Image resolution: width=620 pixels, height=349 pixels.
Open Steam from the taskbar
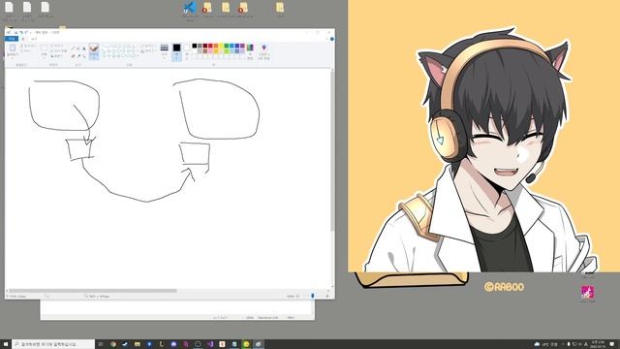click(x=125, y=344)
